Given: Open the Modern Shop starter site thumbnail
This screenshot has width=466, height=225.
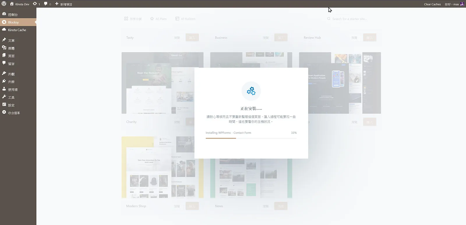Looking at the screenshot, I should [x=163, y=167].
